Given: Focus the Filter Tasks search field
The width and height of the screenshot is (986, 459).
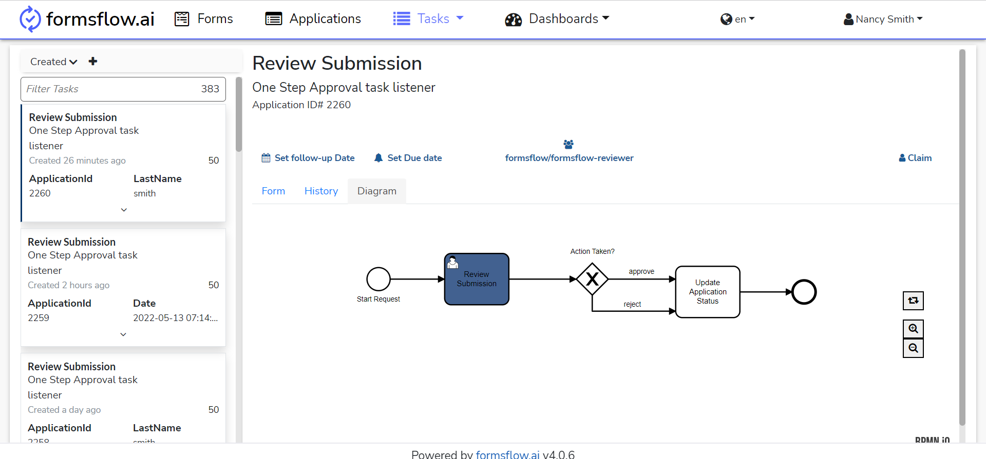Looking at the screenshot, I should point(123,89).
